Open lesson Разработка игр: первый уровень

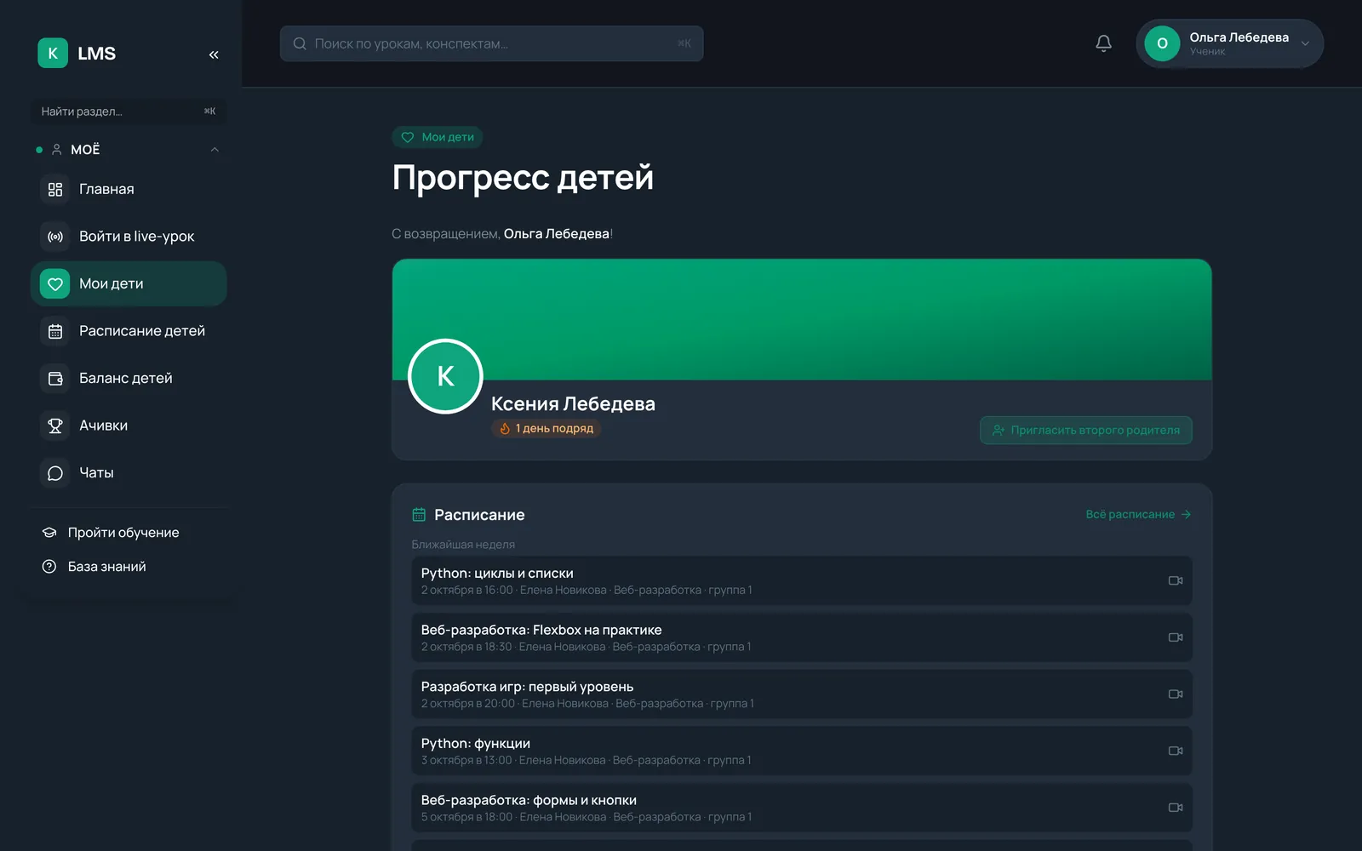tap(801, 694)
